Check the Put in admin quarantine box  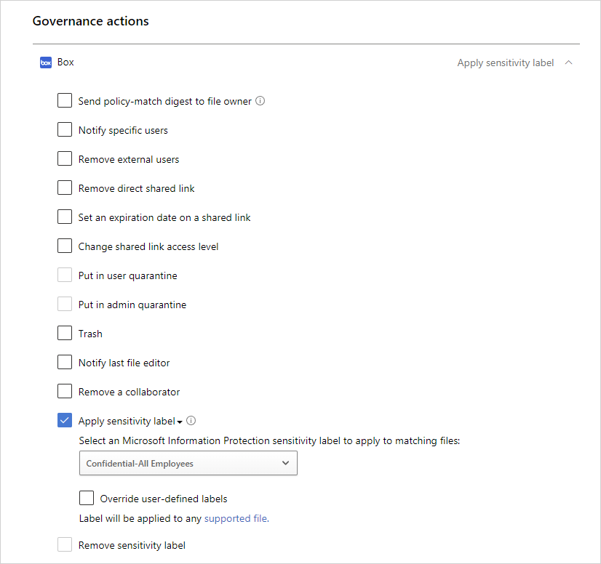click(65, 305)
